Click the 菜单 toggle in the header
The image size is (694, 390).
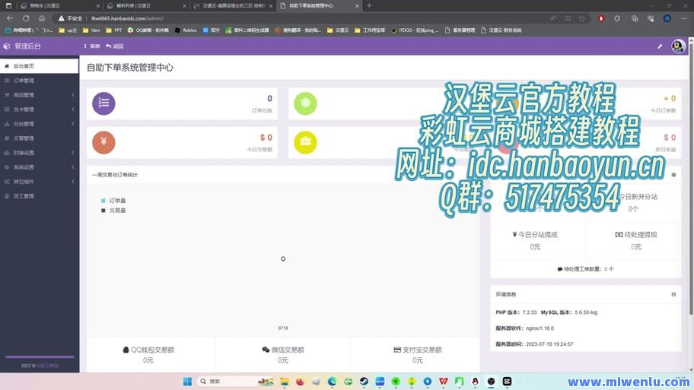[x=92, y=46]
